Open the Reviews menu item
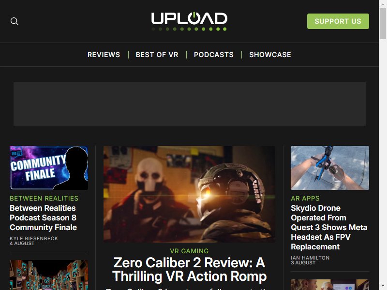Screen dimensions: 387x290 104,55
